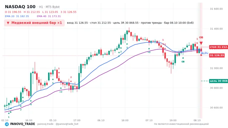Click the 17:00 label on time axis
Viewport: 228px width, 128px height.
(x=77, y=121)
